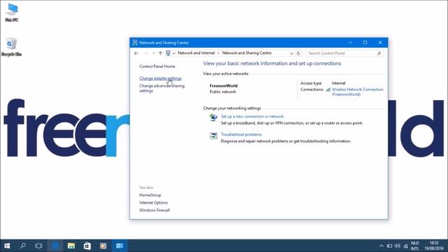448x252 pixels.
Task: Open Set up a new connection or network
Action: tap(252, 117)
